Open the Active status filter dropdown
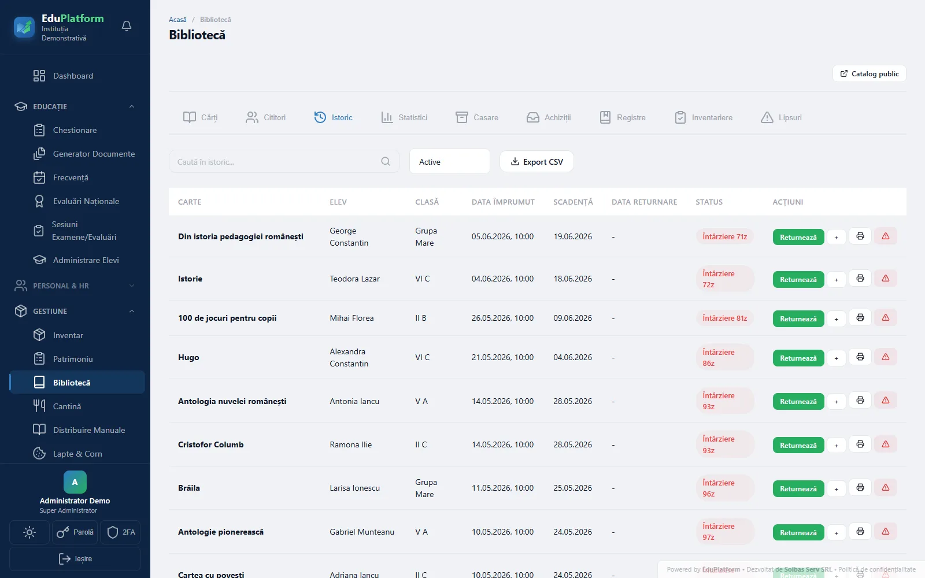Screen dimensions: 925x578 450,162
